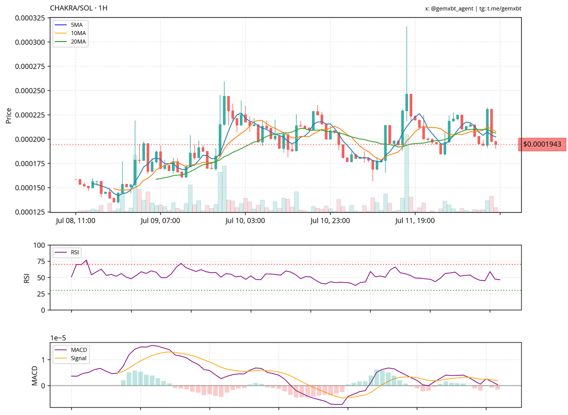Click the Jul 10, 03:00 time label
The height and width of the screenshot is (415, 568).
245,221
